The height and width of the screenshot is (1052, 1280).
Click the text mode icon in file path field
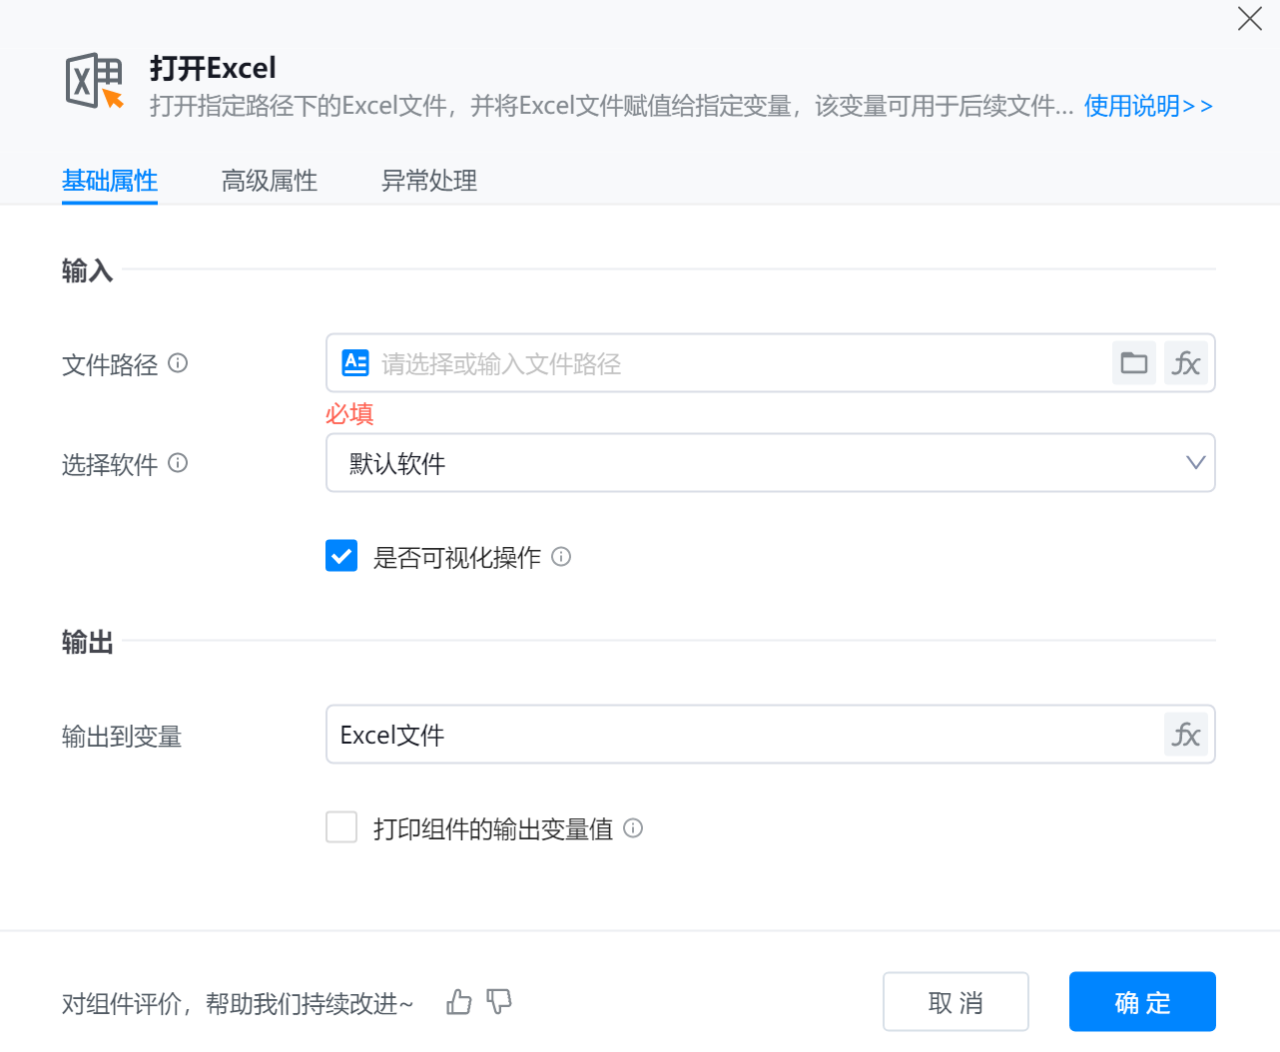pos(355,363)
